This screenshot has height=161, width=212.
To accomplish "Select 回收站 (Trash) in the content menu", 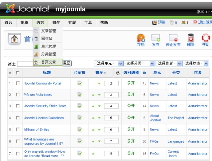I will point(48,38).
